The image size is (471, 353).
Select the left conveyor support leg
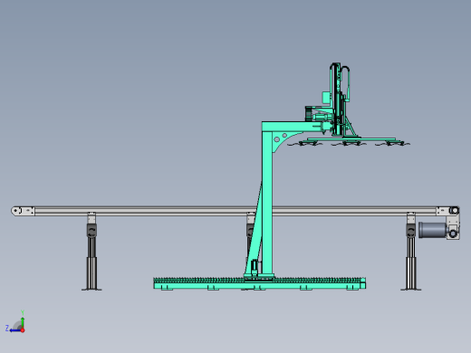pyautogui.click(x=91, y=251)
